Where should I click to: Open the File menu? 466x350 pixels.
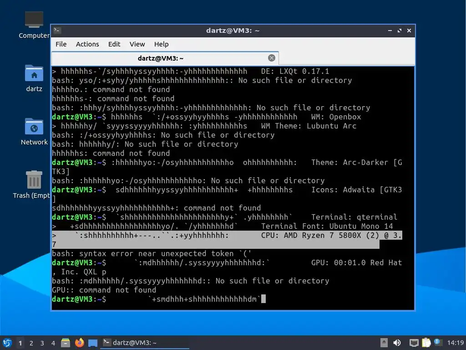[61, 44]
